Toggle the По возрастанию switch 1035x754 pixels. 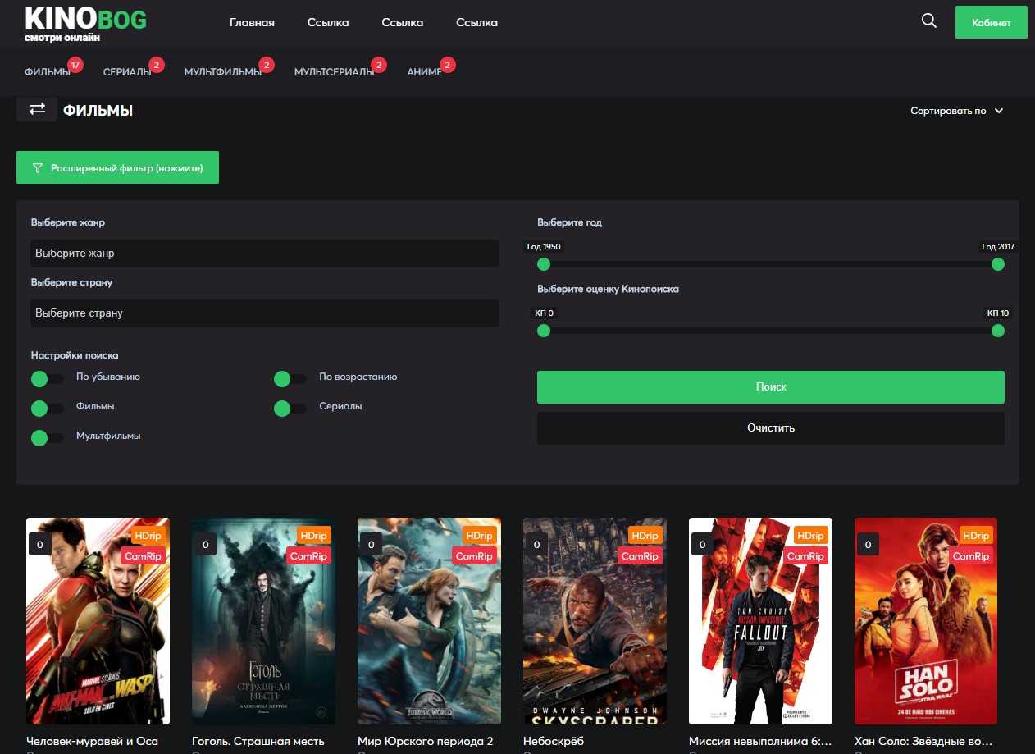[290, 378]
